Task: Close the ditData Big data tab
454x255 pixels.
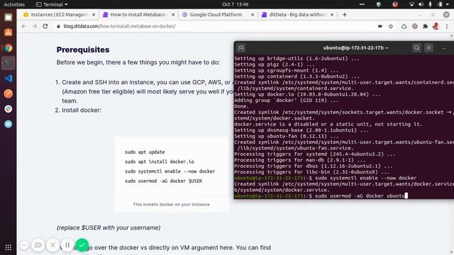Action: tap(332, 14)
